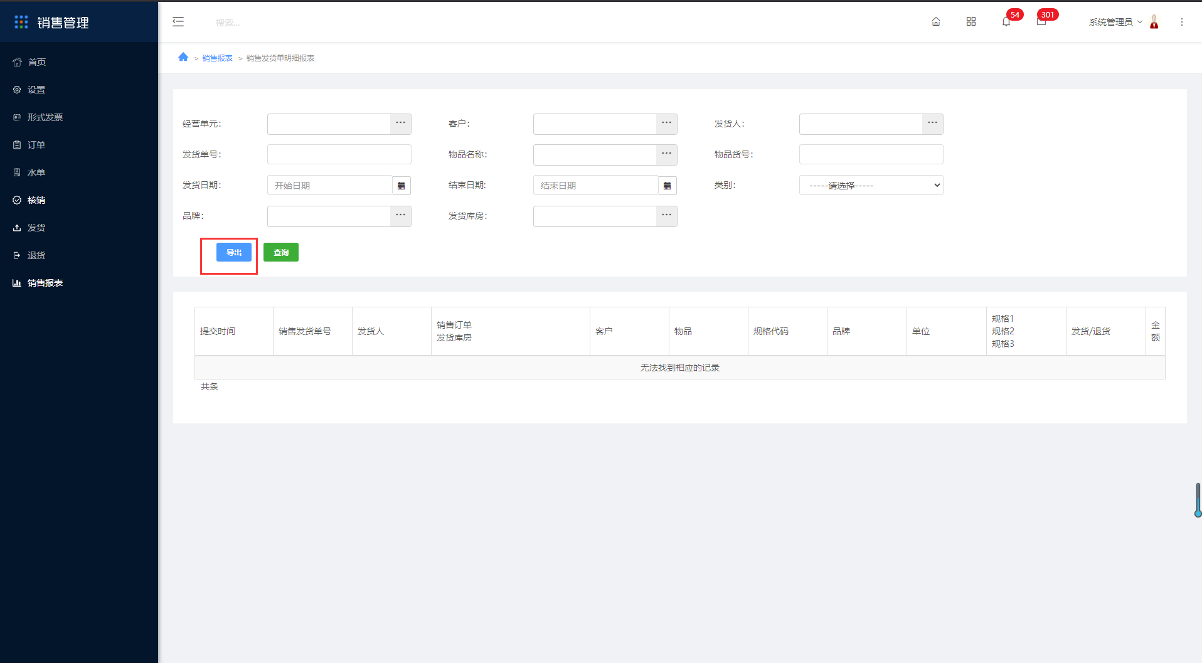Image resolution: width=1202 pixels, height=663 pixels.
Task: Expand the 系统管理员 user dropdown
Action: click(x=1115, y=22)
